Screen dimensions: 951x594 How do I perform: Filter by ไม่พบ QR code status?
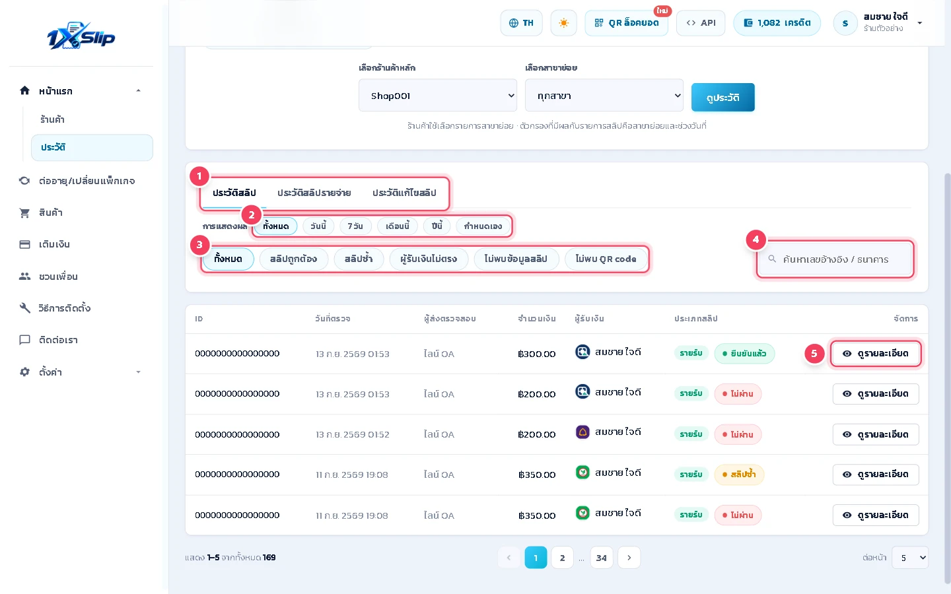coord(606,259)
